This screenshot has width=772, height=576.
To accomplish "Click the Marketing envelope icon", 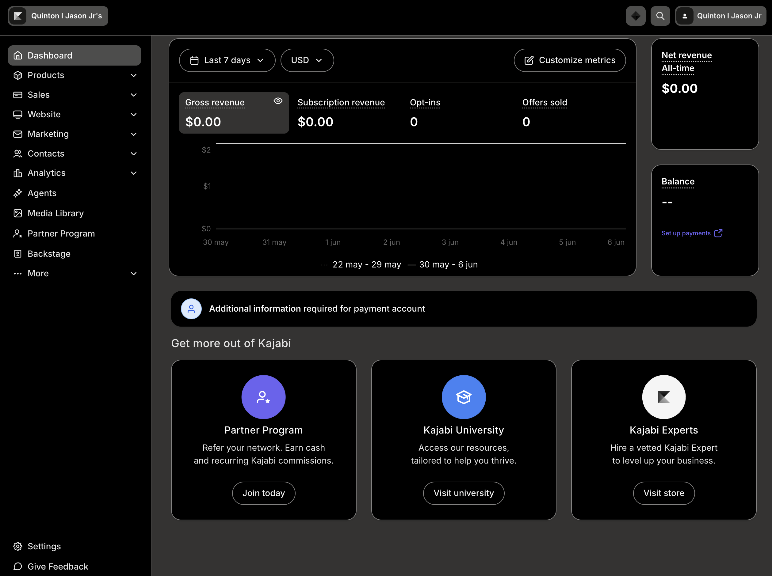I will pyautogui.click(x=18, y=134).
